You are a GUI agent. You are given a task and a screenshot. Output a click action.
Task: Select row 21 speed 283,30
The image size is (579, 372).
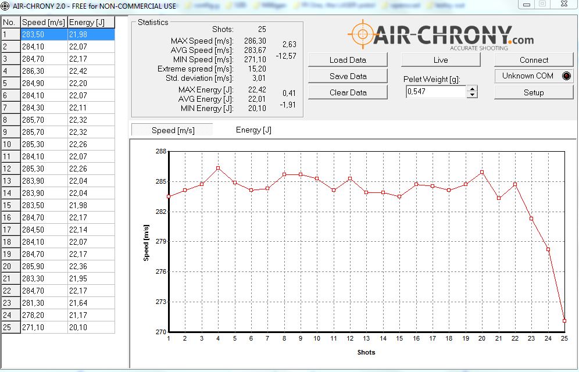coord(44,278)
